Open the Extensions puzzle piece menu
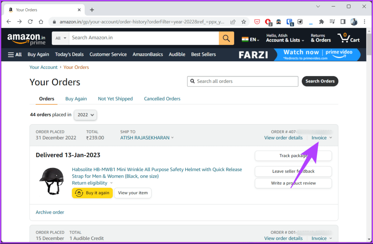 click(x=321, y=22)
